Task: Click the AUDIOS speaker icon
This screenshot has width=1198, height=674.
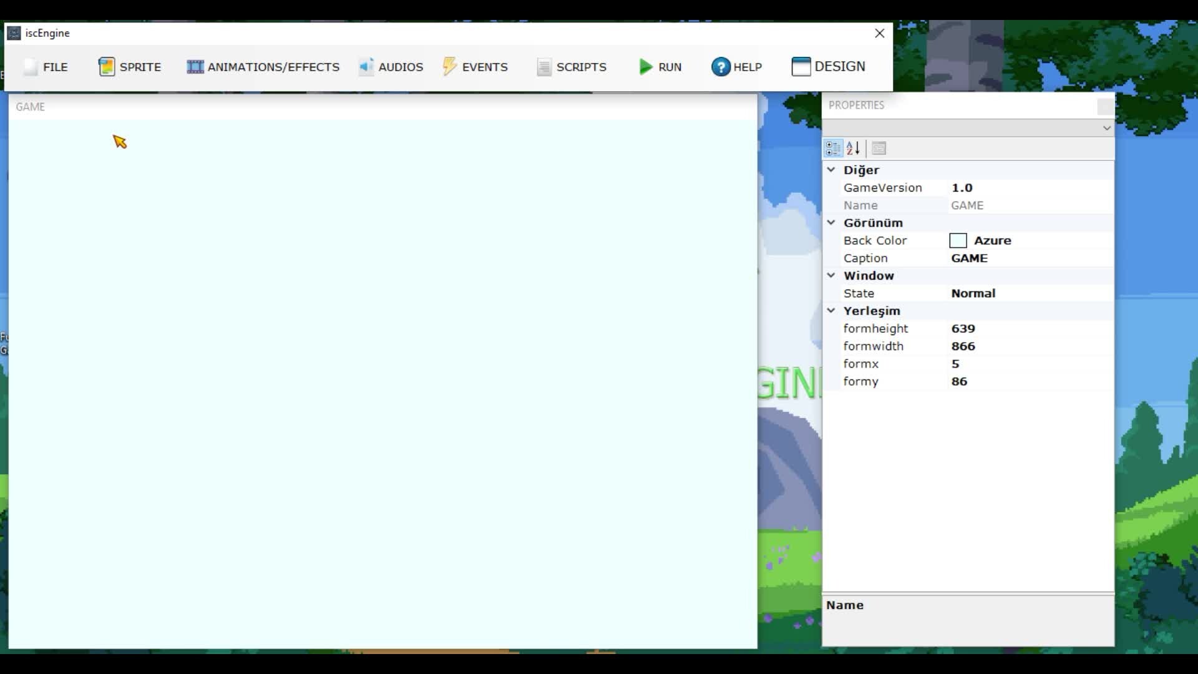Action: [366, 67]
